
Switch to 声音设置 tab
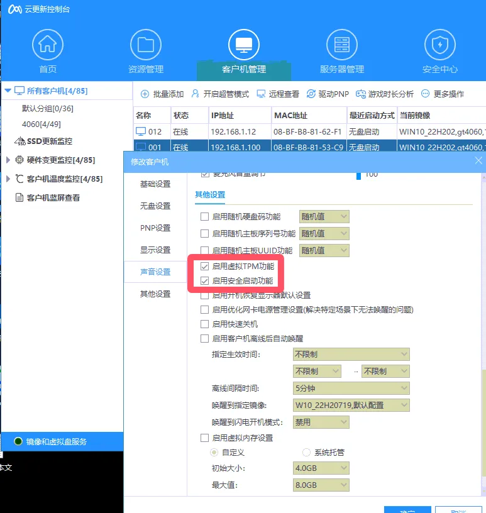tap(155, 272)
